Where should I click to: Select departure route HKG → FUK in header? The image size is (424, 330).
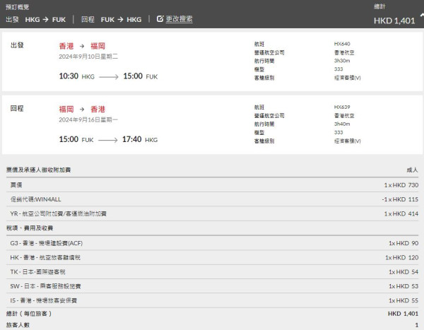[x=45, y=20]
